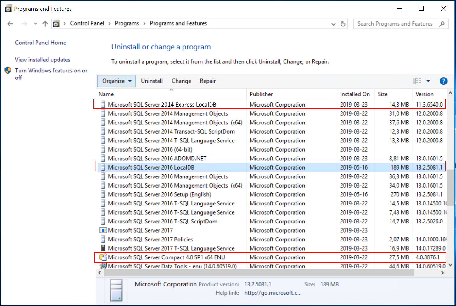Click SQL Server 2016 T-SQL ScriptDom icon
This screenshot has height=306, width=456.
pos(103,221)
